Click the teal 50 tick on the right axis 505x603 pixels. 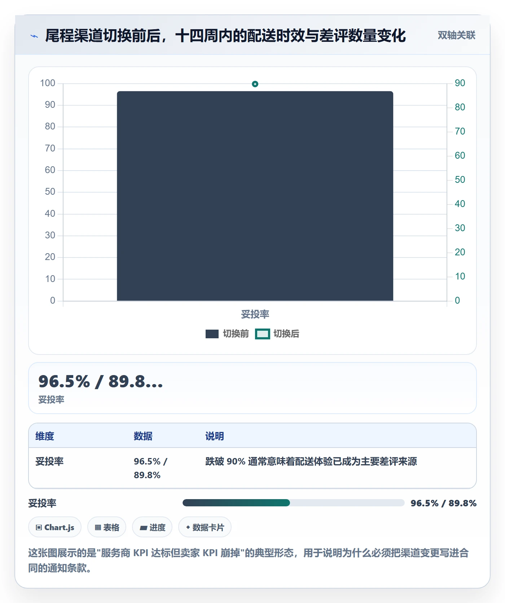coord(460,180)
